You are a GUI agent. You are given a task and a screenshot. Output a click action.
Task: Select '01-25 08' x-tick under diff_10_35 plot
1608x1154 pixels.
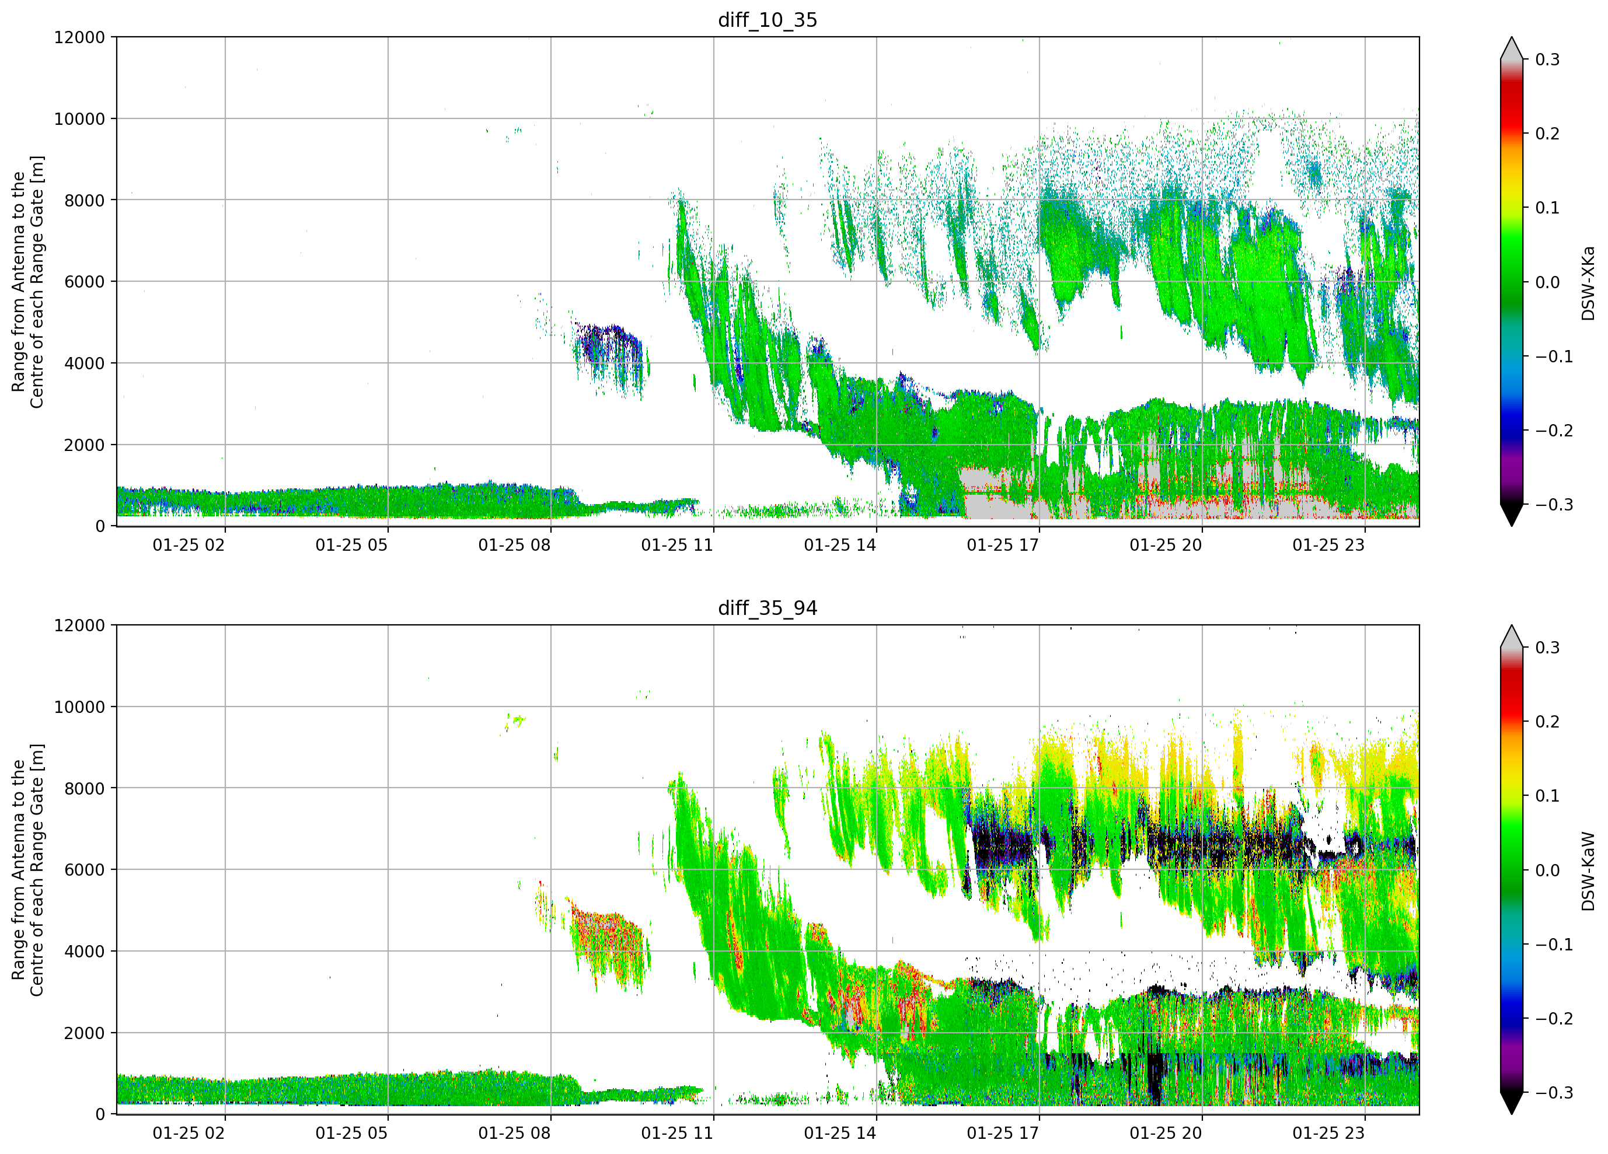514,545
